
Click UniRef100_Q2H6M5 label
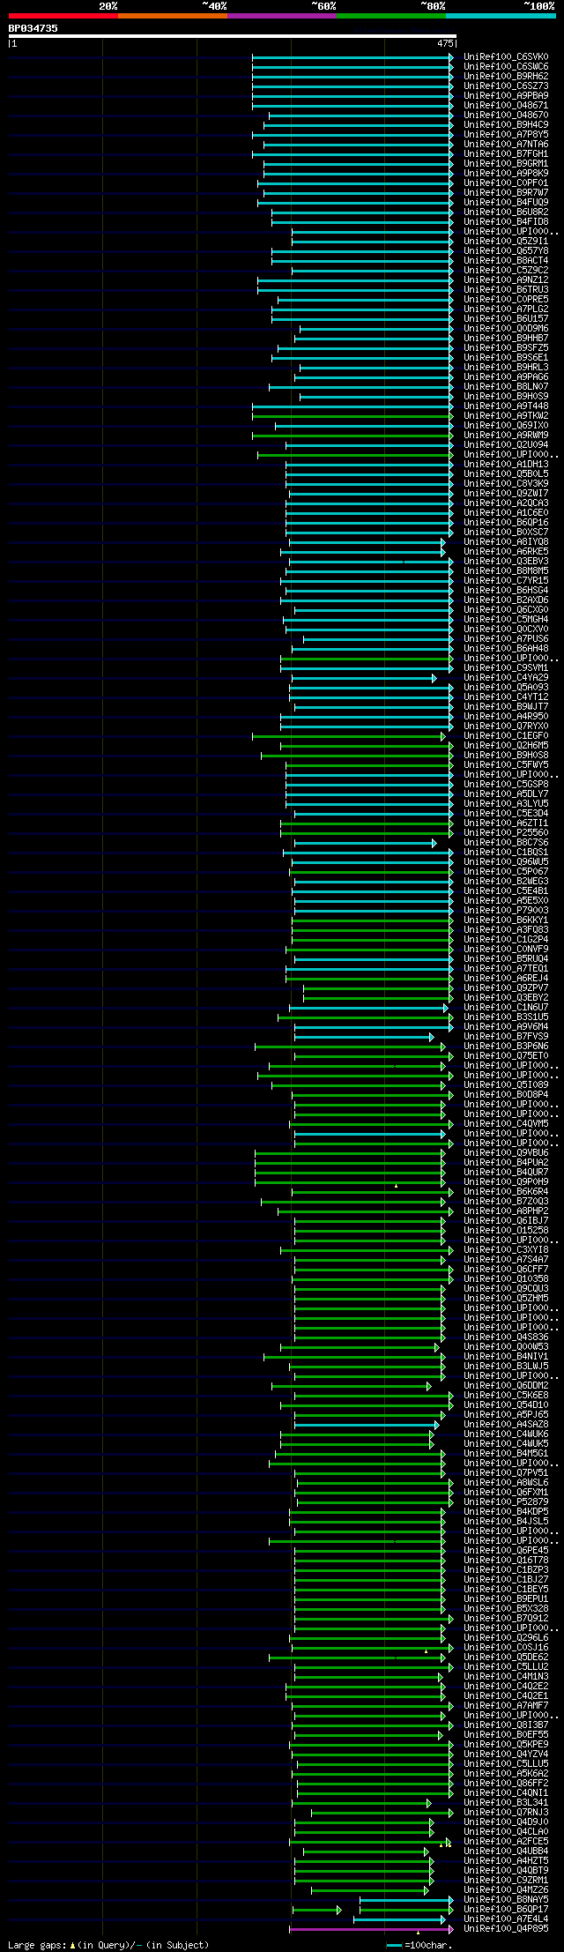point(506,746)
